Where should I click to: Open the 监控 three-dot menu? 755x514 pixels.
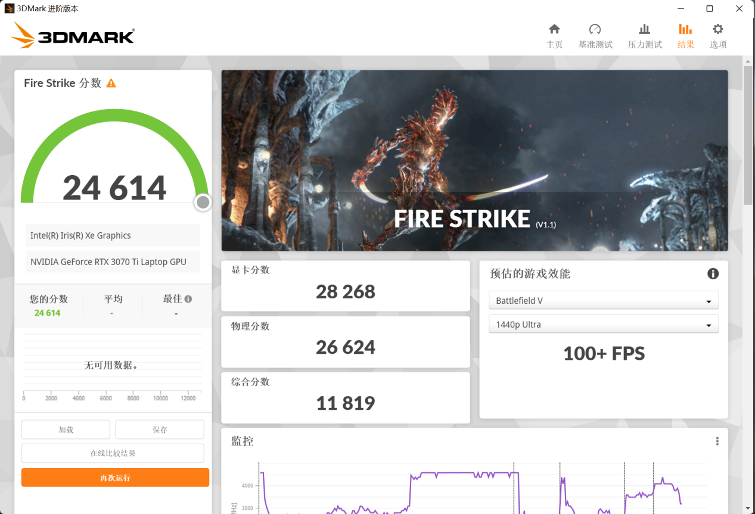(x=717, y=441)
